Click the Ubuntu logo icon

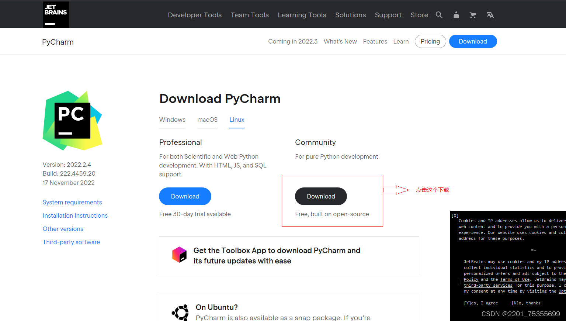click(x=180, y=312)
